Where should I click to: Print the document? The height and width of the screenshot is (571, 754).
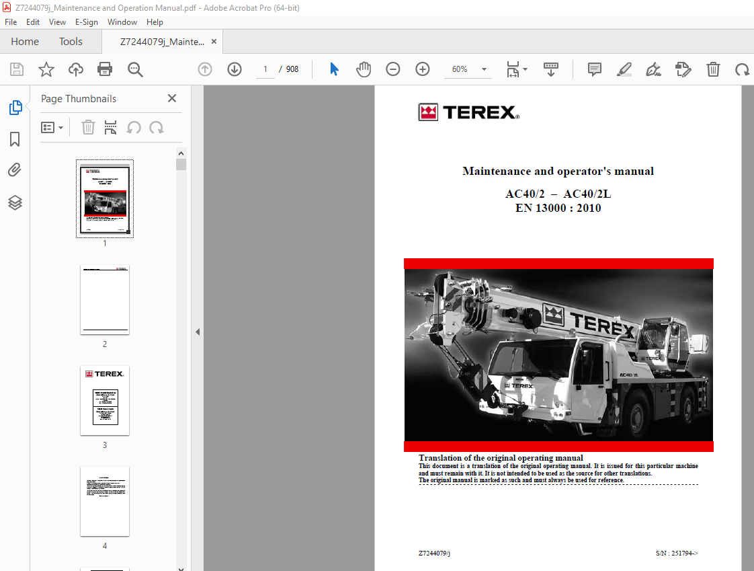105,69
